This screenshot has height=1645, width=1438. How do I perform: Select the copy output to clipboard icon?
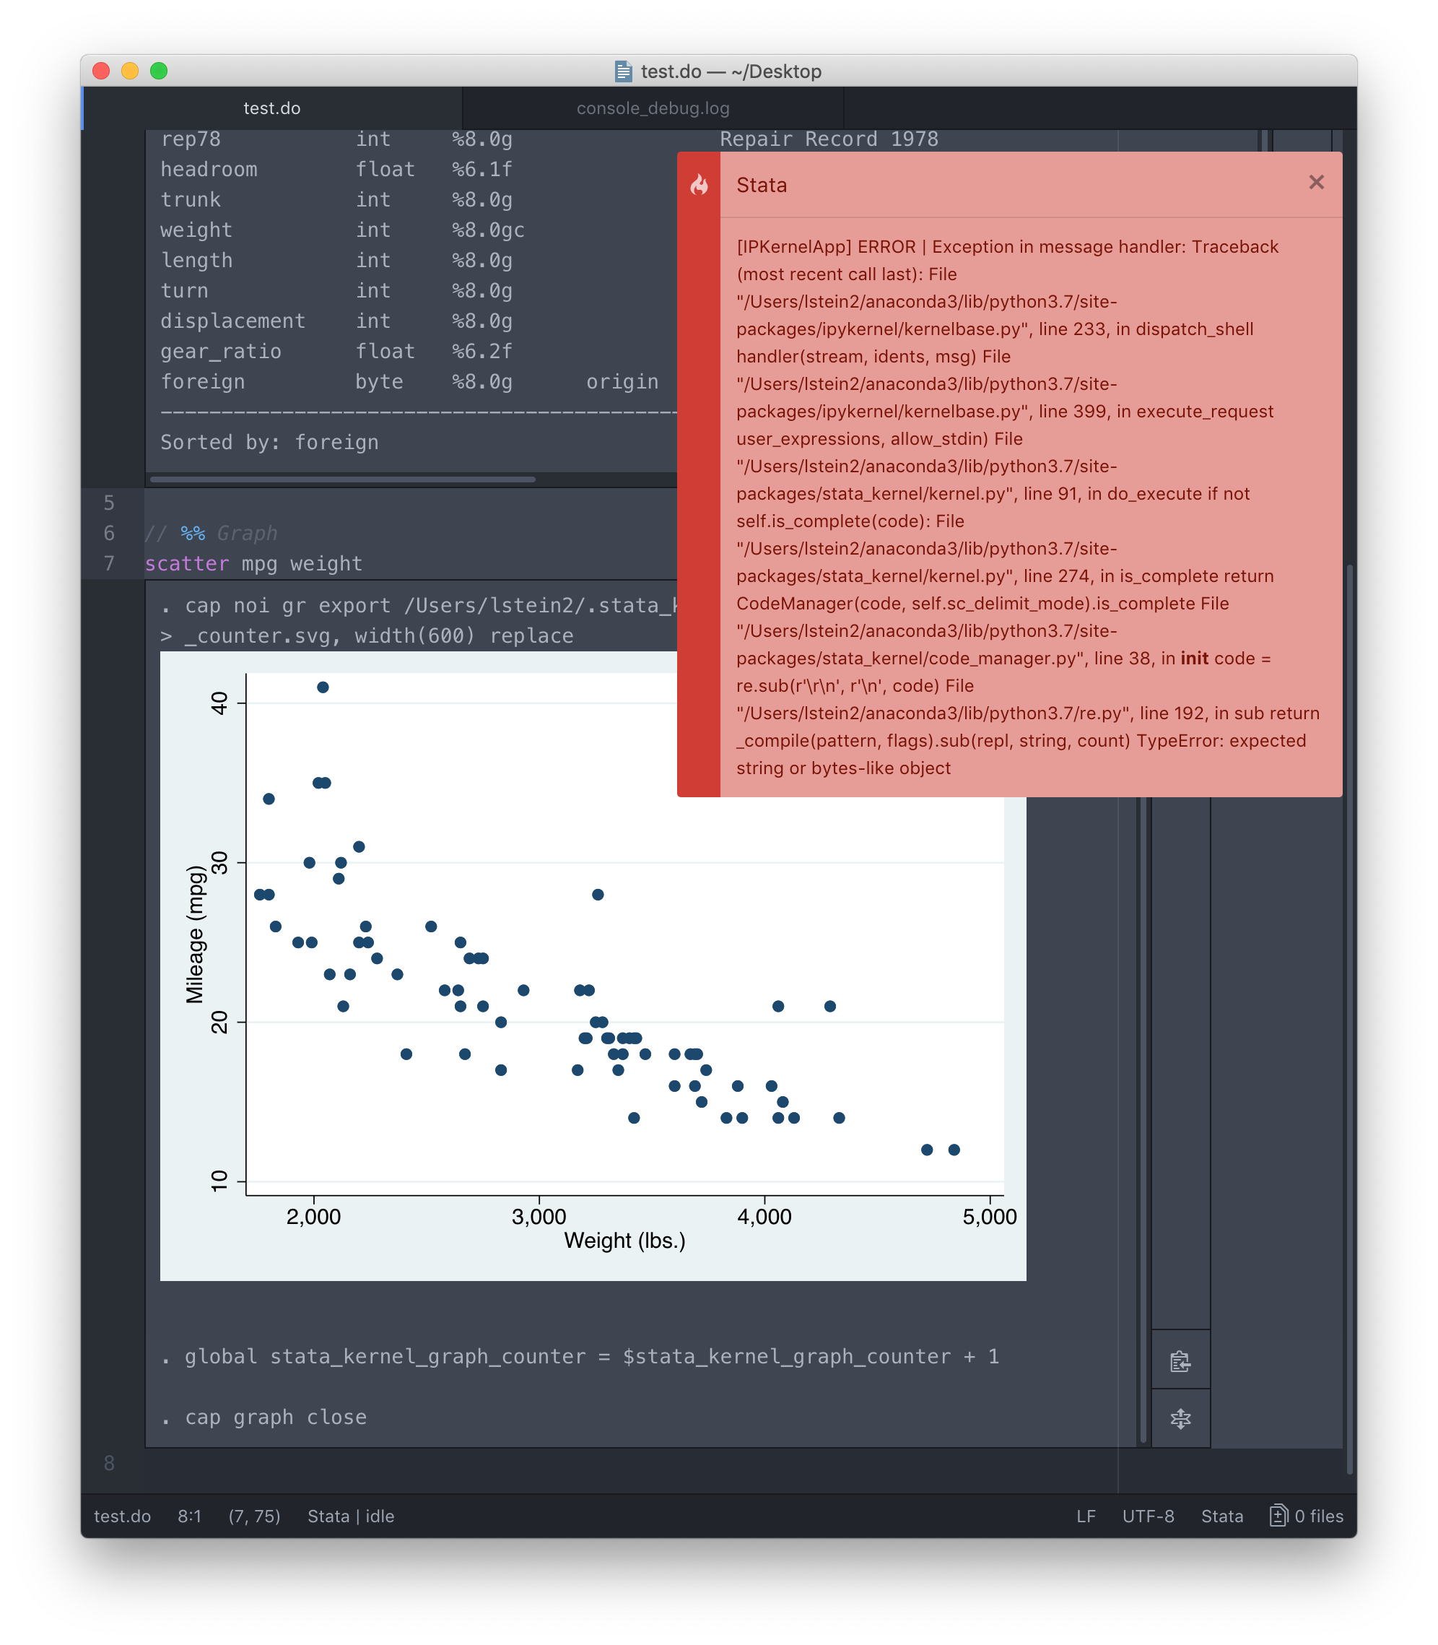pyautogui.click(x=1180, y=1360)
